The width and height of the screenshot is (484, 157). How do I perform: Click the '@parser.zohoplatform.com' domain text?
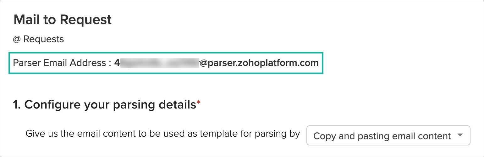tap(259, 63)
